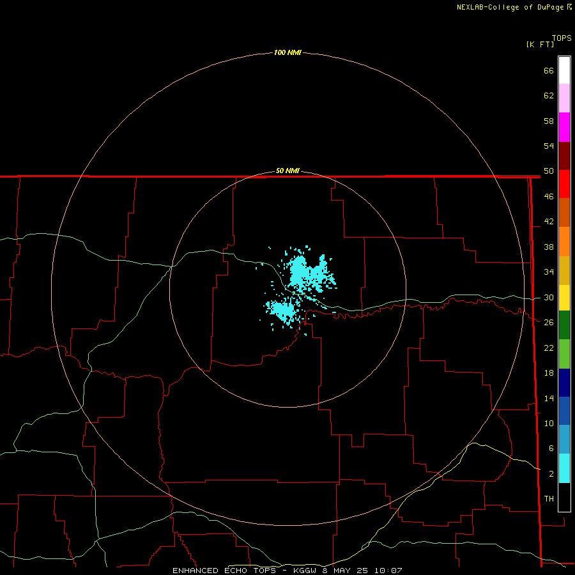Click the lower-left cyan echo cluster
Screen dimensions: 575x575
pos(282,310)
